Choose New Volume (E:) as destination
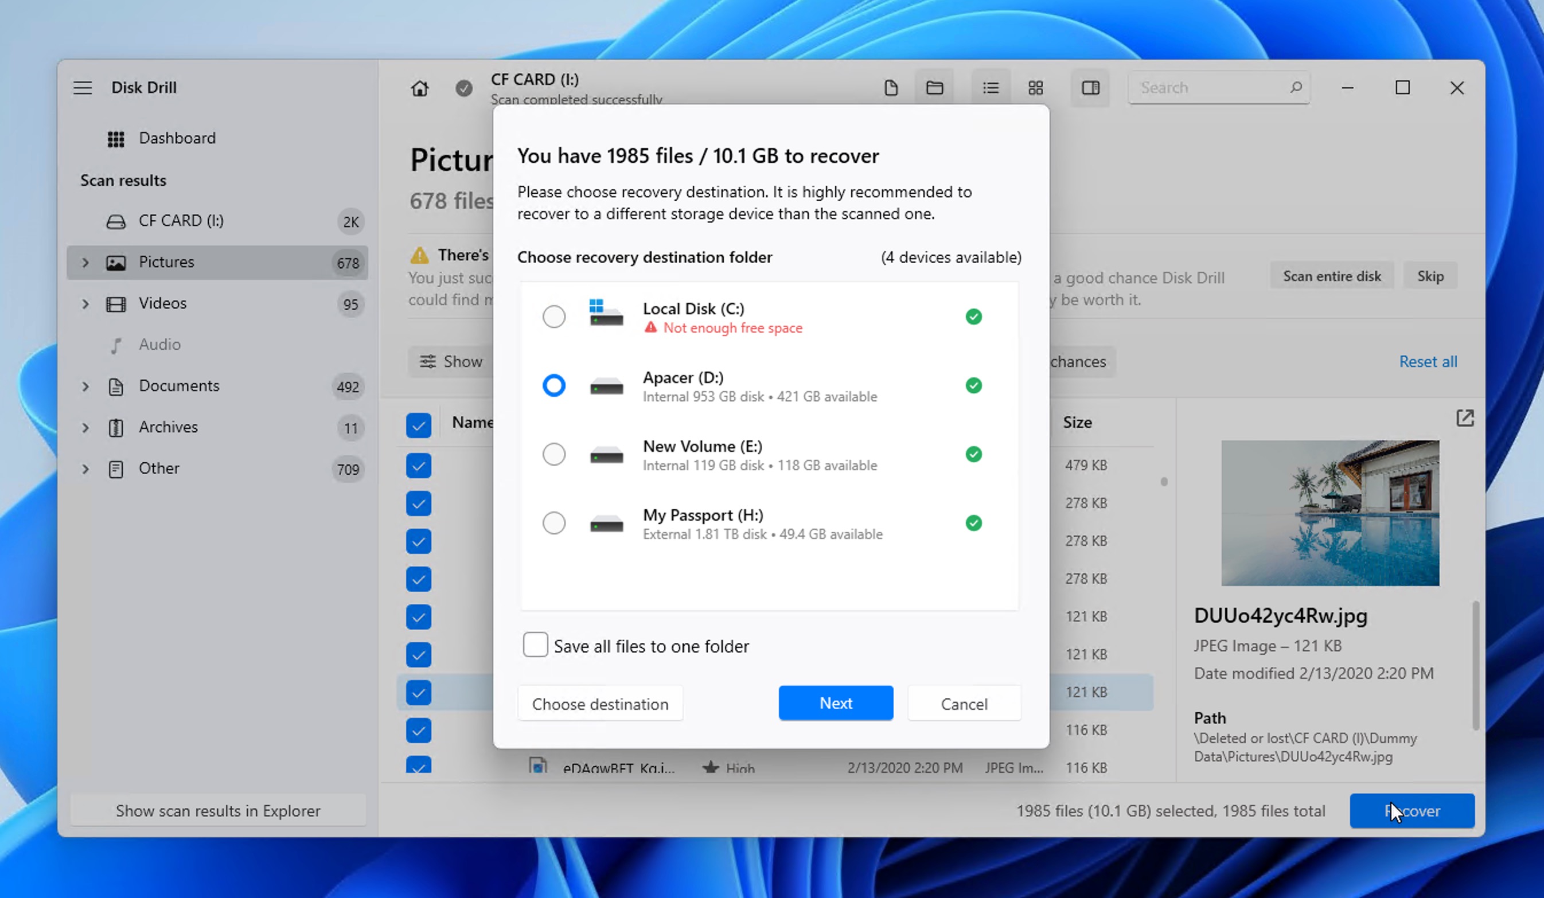1544x898 pixels. tap(554, 455)
